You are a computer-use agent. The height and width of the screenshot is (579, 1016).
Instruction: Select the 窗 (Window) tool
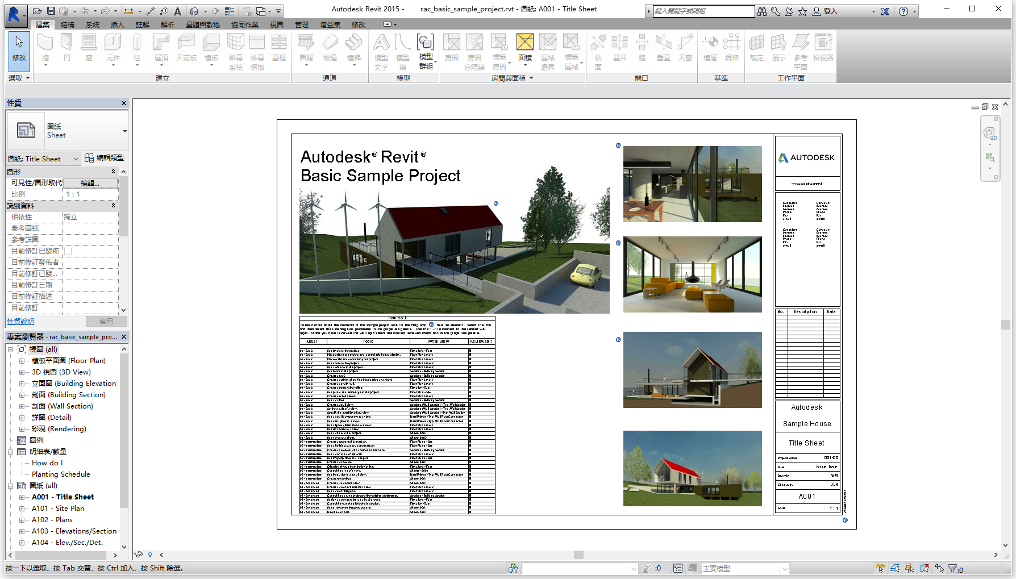pos(89,48)
